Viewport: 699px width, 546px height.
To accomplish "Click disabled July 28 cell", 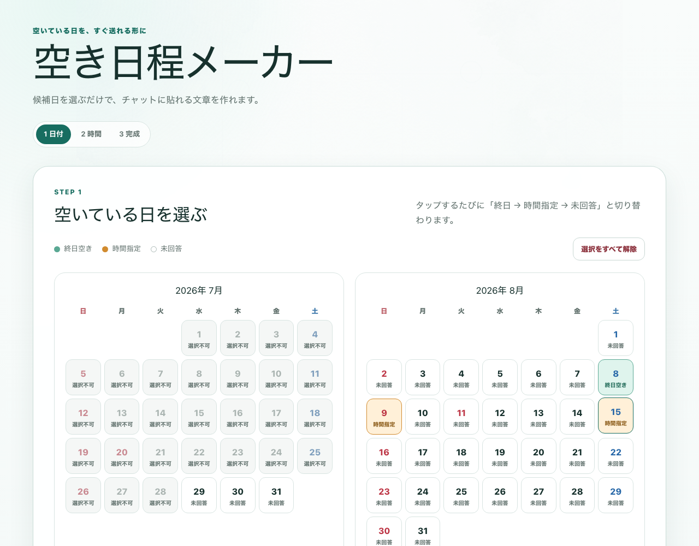I will [x=160, y=495].
